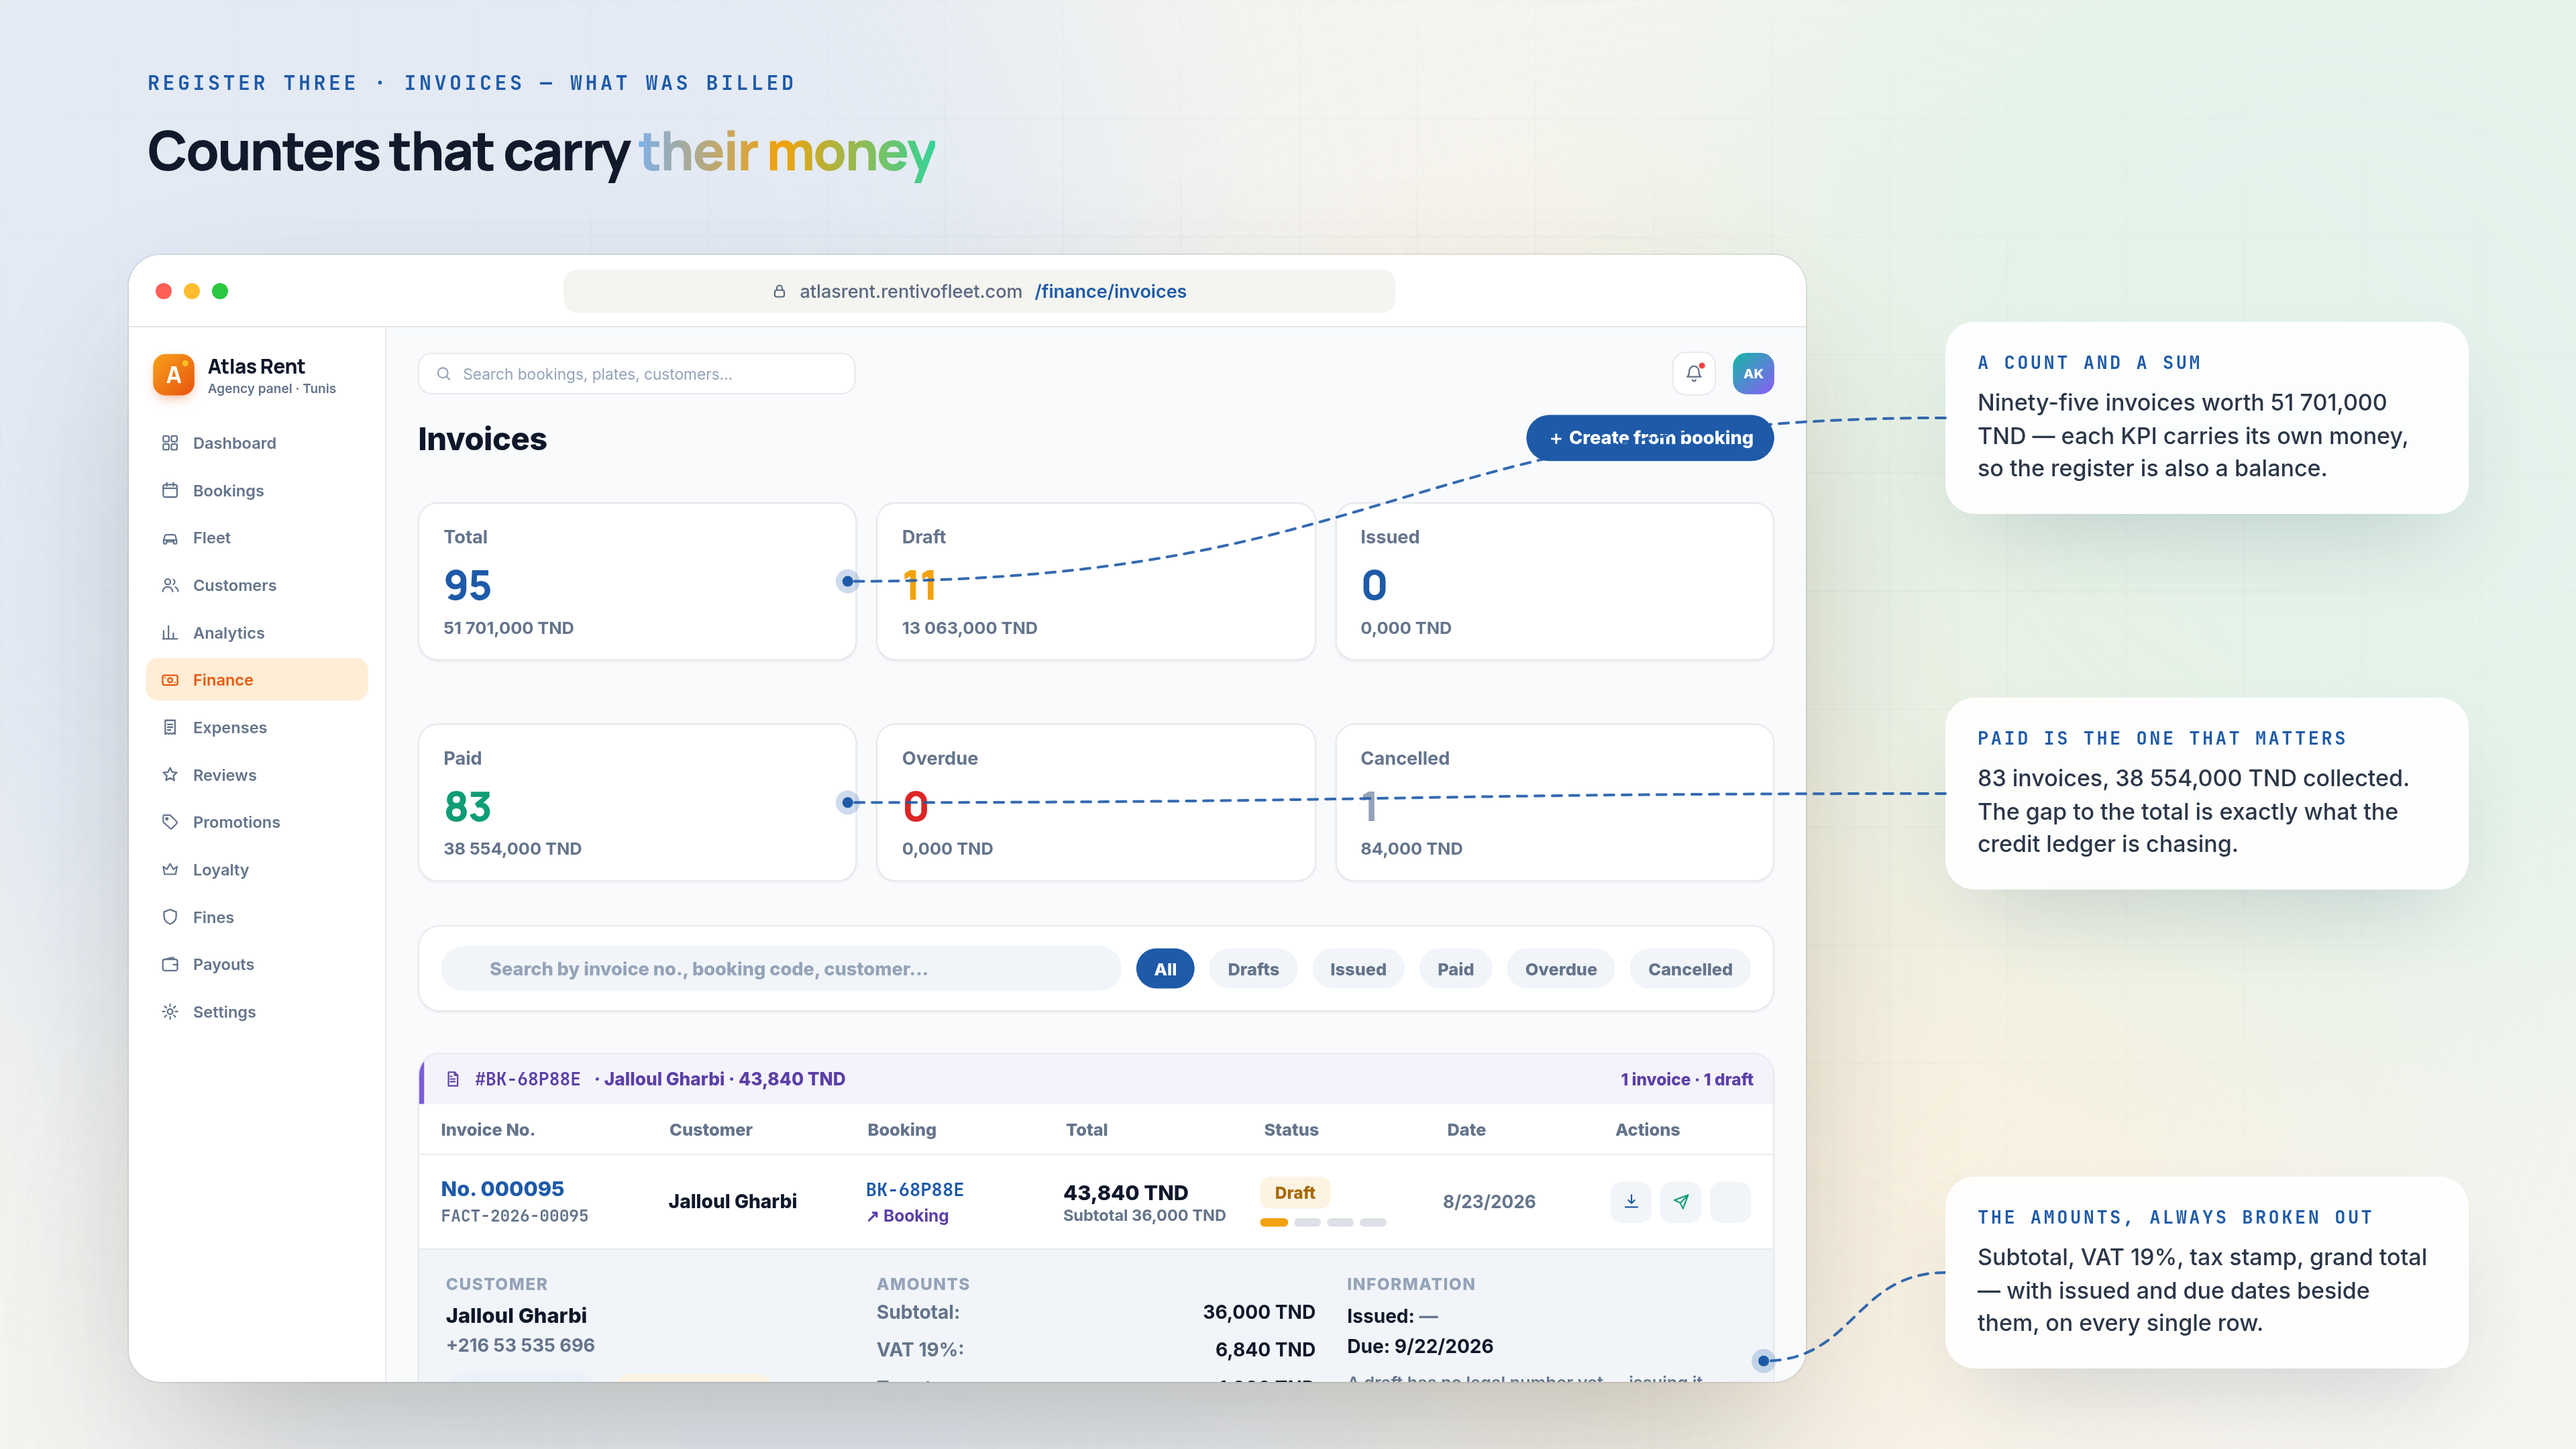Click the Invoices page heading
The height and width of the screenshot is (1449, 2576).
point(482,439)
